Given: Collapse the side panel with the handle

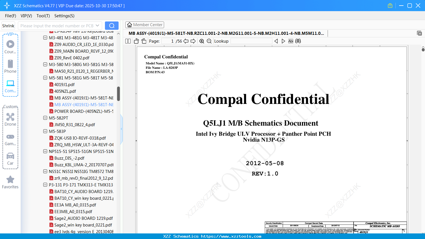Looking at the screenshot, I should tap(121, 129).
